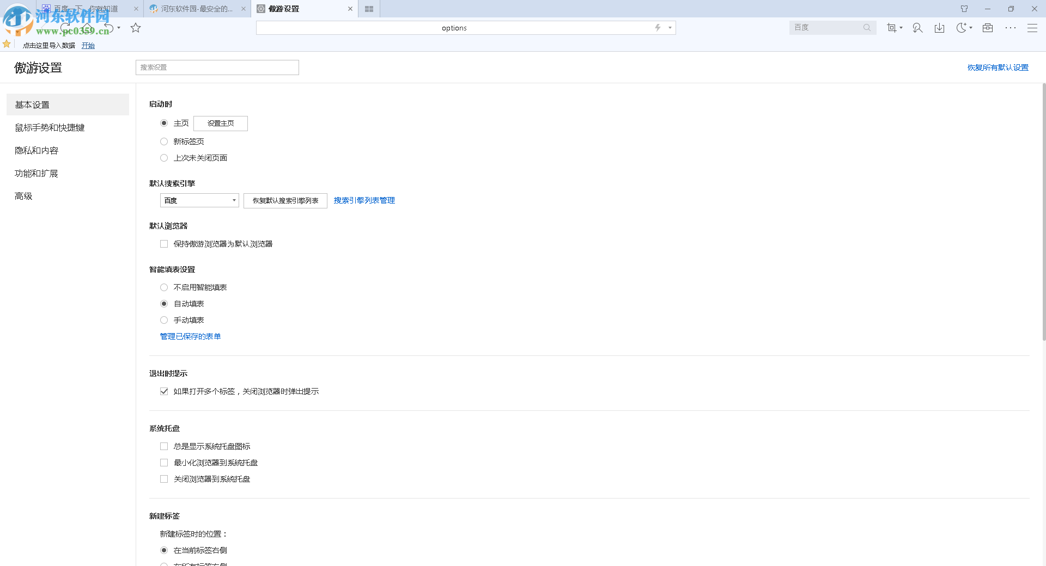Select 上次未关闭页面 startup option
The height and width of the screenshot is (566, 1046).
(164, 158)
